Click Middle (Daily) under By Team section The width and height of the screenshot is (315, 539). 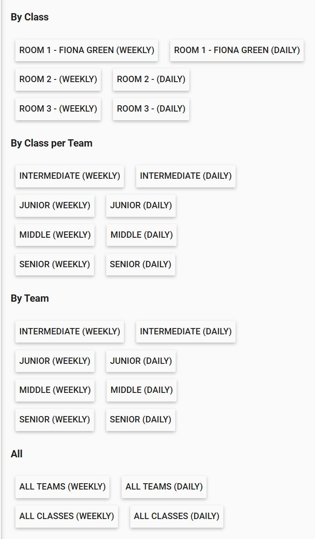click(142, 390)
